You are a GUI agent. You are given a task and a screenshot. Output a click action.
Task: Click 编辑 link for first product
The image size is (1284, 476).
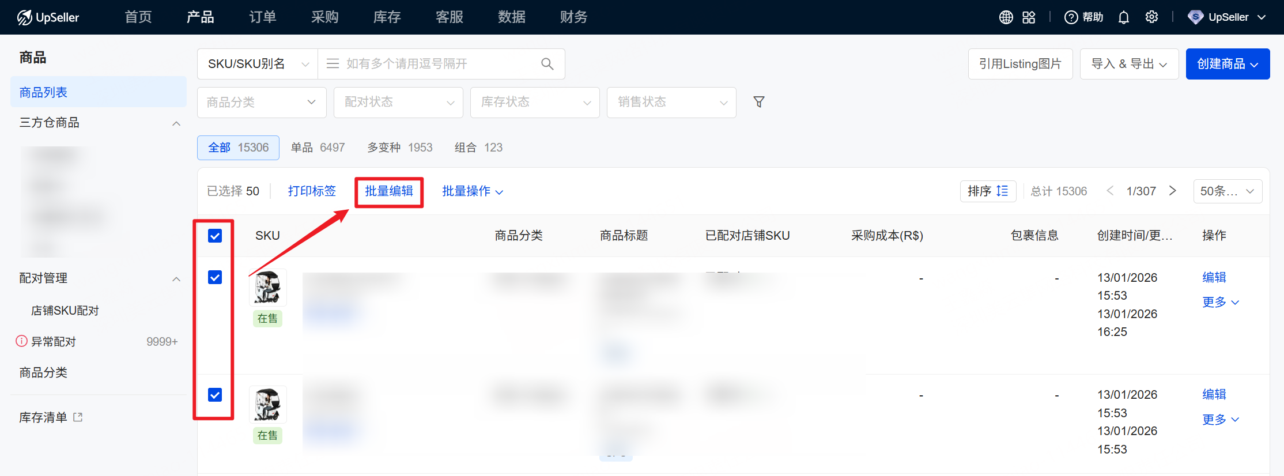tap(1214, 277)
